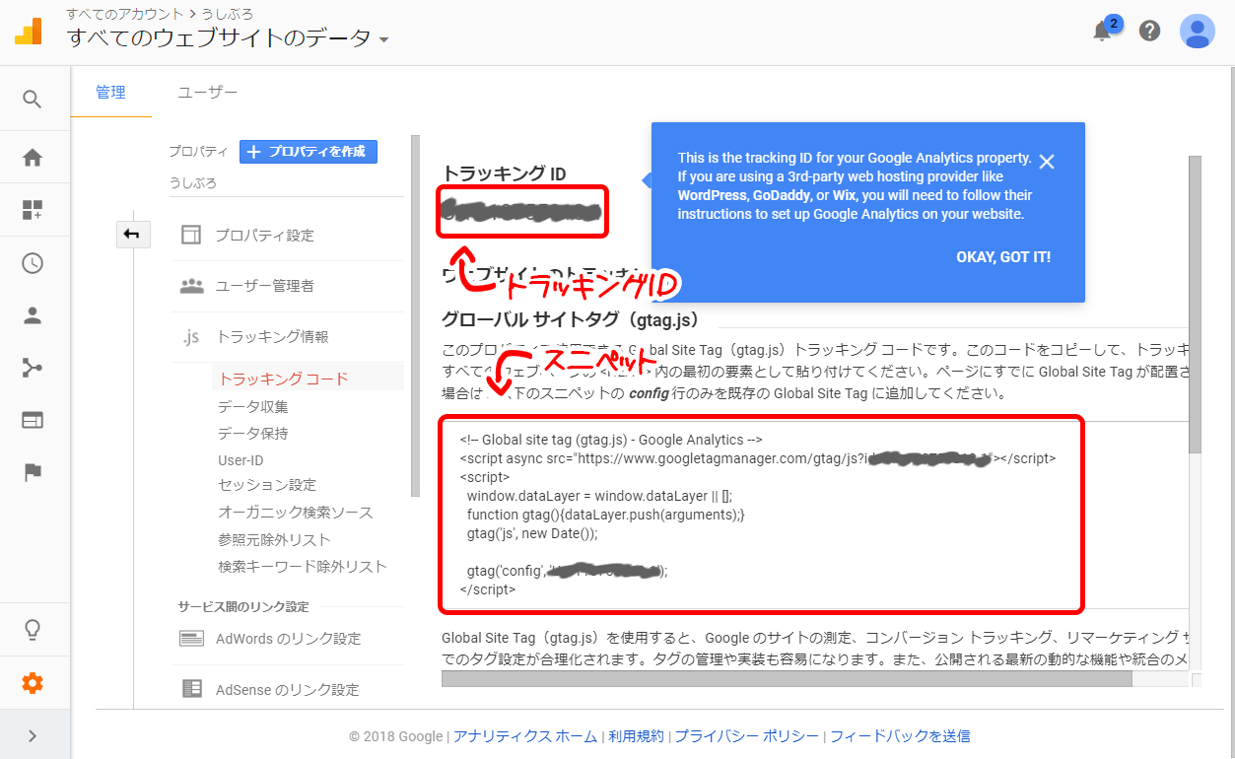1235x759 pixels.
Task: Click the すべてのアカウント breadcrumb
Action: [x=125, y=14]
